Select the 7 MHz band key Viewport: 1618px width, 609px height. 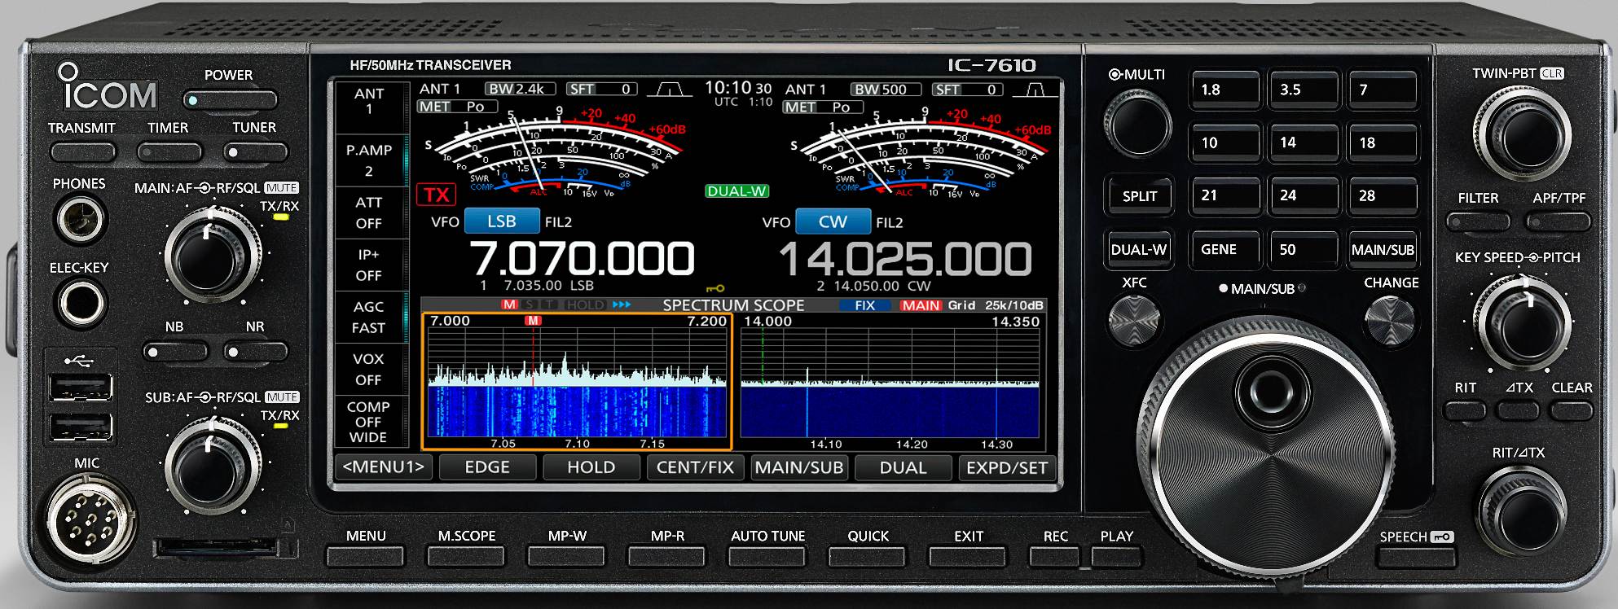tap(1383, 90)
